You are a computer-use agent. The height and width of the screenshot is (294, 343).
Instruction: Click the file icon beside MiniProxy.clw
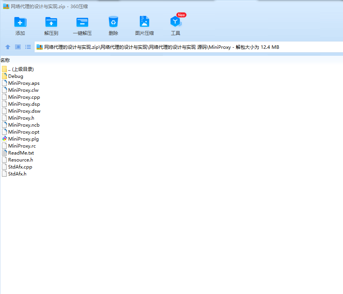coord(4,90)
